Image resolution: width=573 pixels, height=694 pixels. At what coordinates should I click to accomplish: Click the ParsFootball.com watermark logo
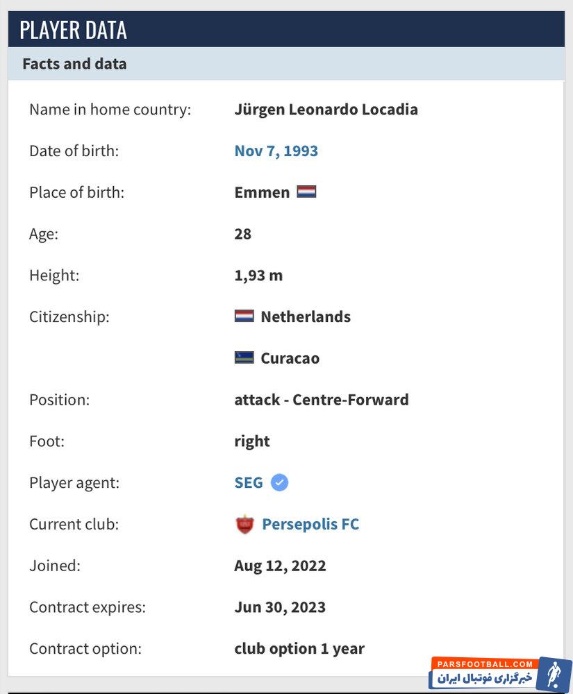[500, 673]
